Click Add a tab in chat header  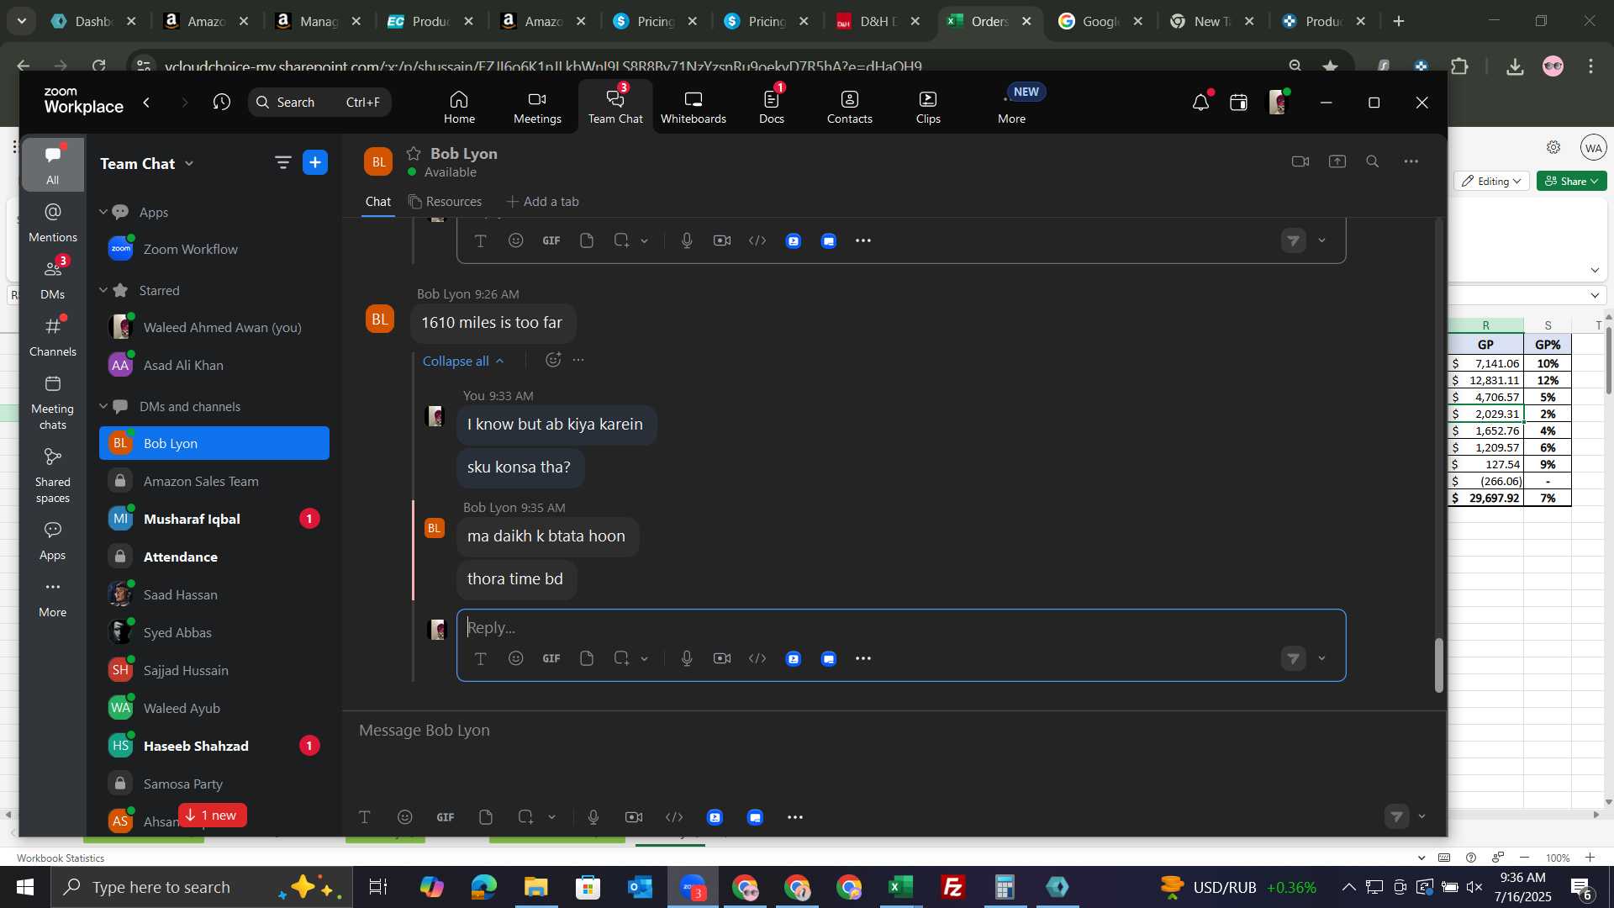[543, 202]
